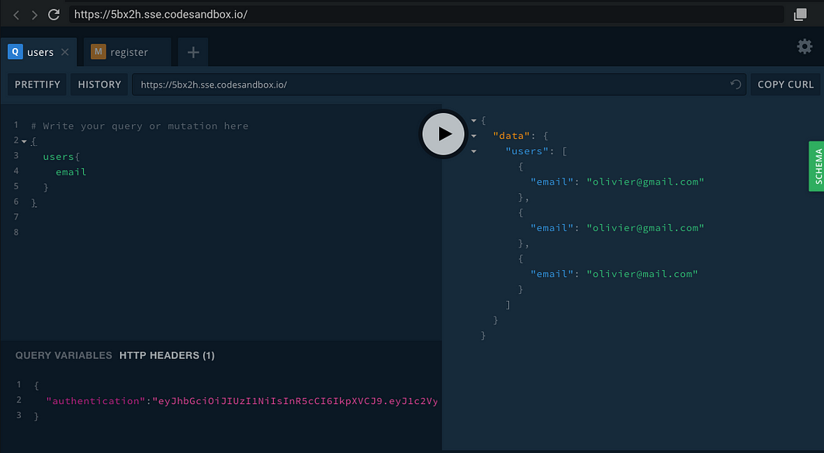Image resolution: width=824 pixels, height=453 pixels.
Task: Click the email field in the query editor
Action: pos(71,172)
